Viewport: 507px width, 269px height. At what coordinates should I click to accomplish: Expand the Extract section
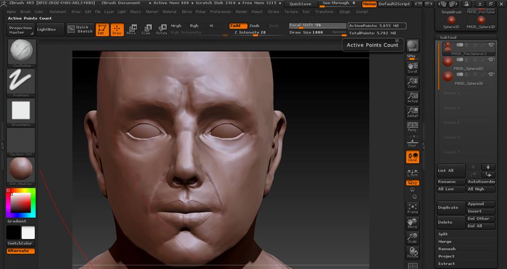446,263
